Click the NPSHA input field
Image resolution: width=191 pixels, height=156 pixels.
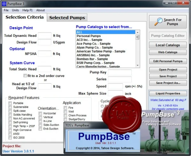coord(45,54)
